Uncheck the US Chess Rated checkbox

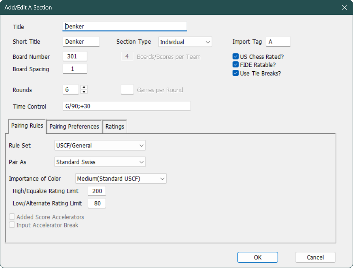coord(236,57)
